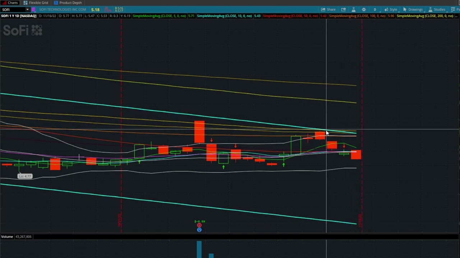The image size is (460, 258).
Task: Click the SimpleMovingAvg (CLOSE, 50, 0, no) label
Action: click(x=290, y=16)
